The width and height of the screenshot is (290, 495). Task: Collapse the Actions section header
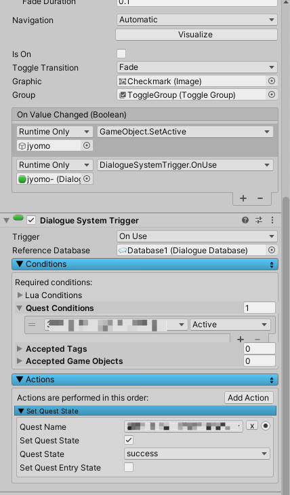145,380
